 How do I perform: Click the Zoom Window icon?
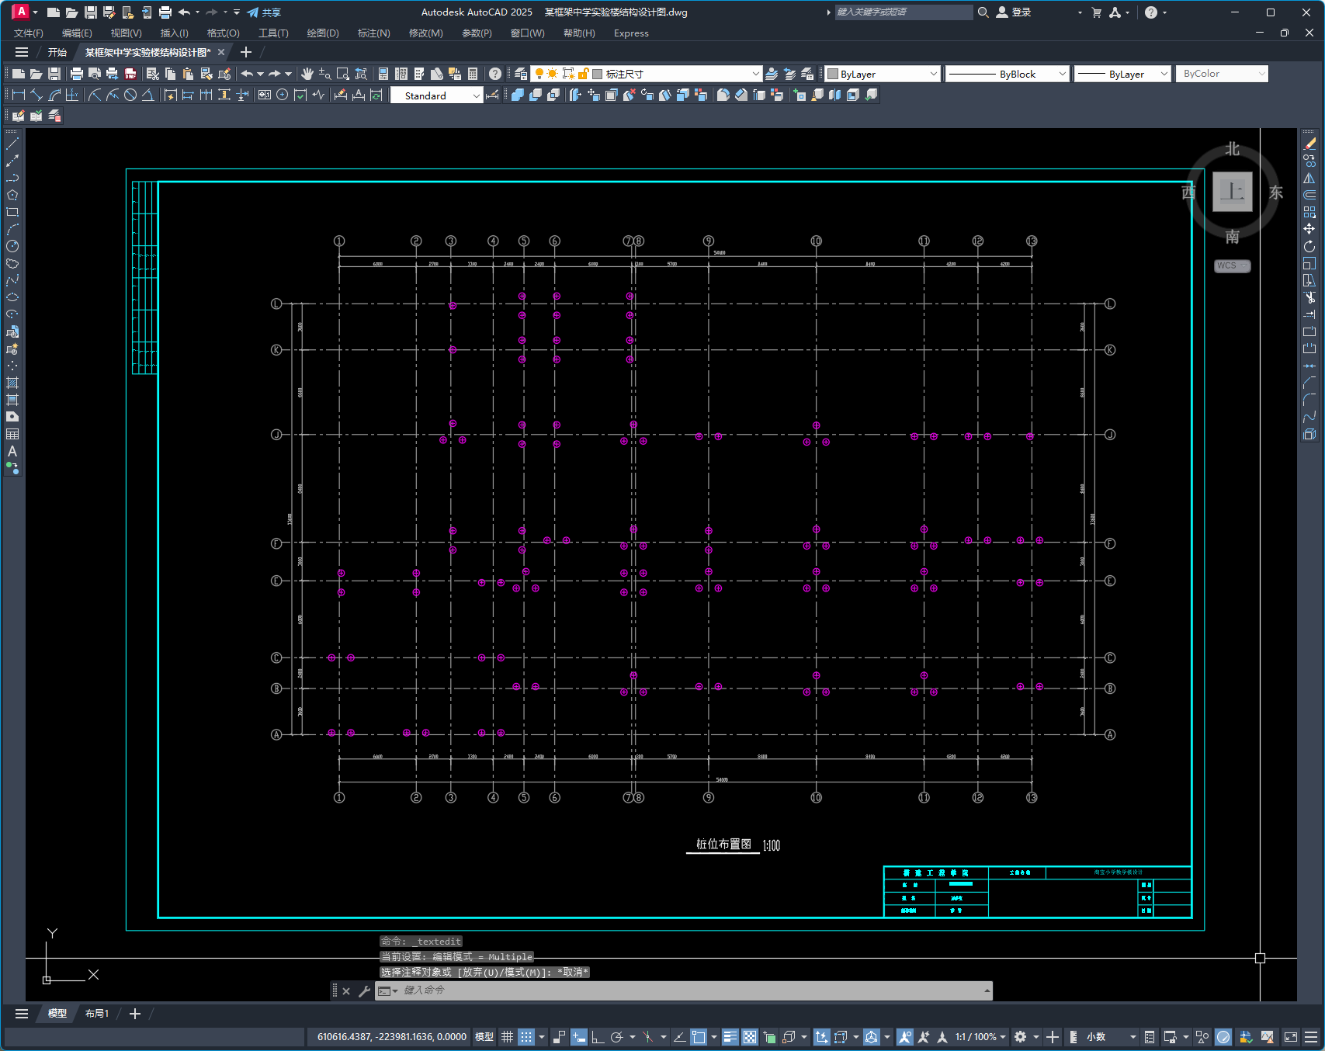343,74
